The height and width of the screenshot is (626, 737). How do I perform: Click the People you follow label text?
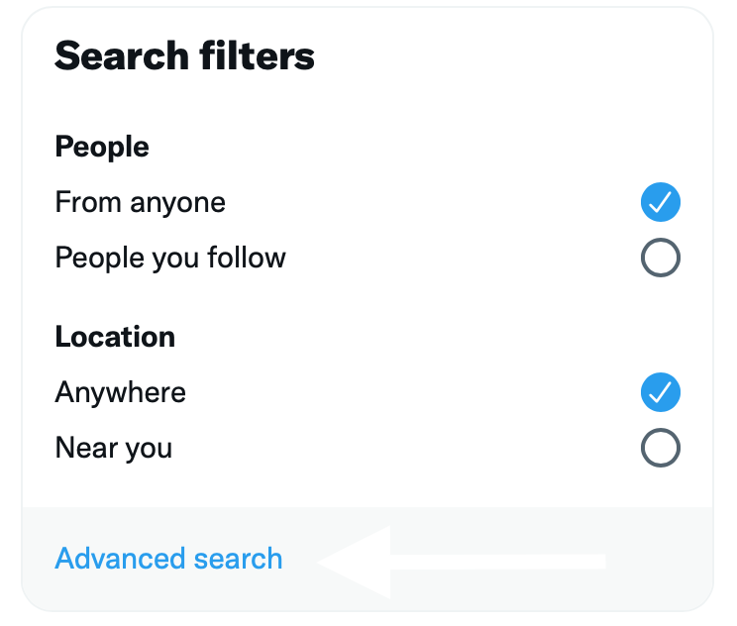[x=170, y=259]
